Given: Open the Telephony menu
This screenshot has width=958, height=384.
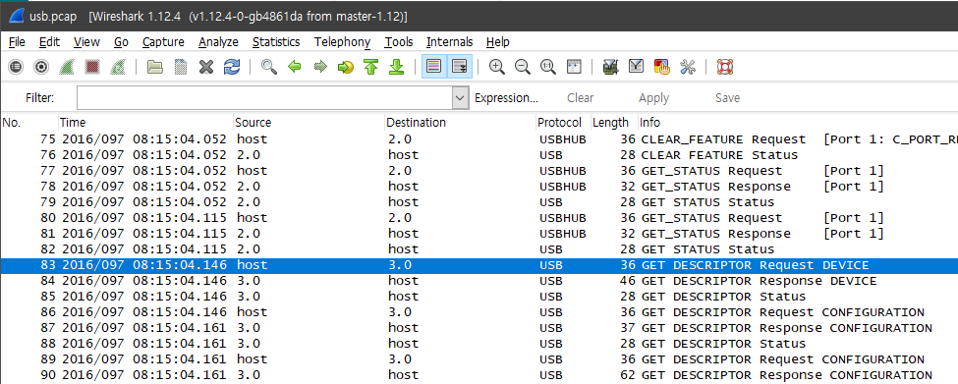Looking at the screenshot, I should 342,42.
